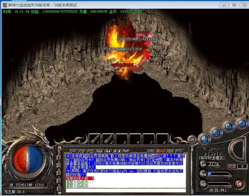Screen dimensions: 249x196
Task: Click the 龙王殿 38:8 map location text
Action: click(x=14, y=192)
